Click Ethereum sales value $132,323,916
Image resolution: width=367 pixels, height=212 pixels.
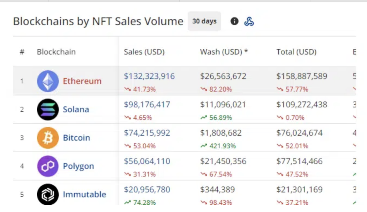click(x=149, y=76)
